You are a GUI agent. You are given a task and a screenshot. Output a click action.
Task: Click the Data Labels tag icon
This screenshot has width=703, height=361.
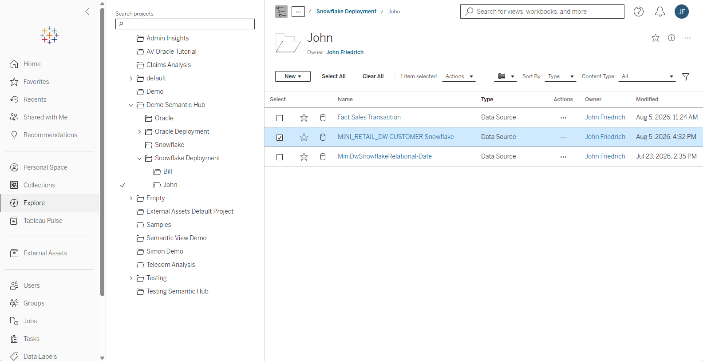point(14,357)
